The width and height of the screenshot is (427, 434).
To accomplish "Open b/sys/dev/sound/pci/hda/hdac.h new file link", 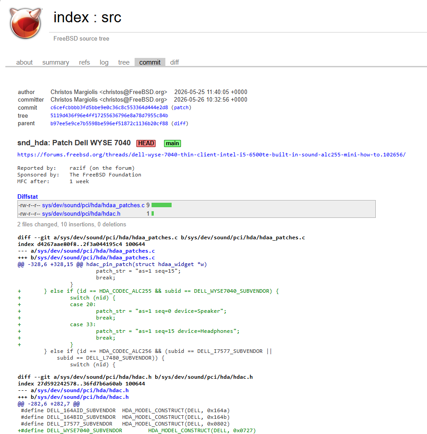I will click(83, 397).
